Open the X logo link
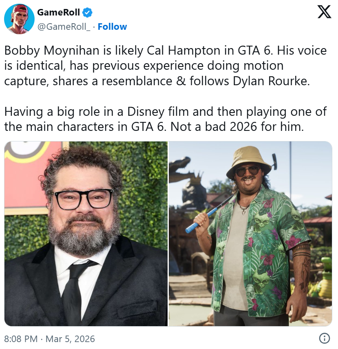This screenshot has width=338, height=349. [324, 12]
